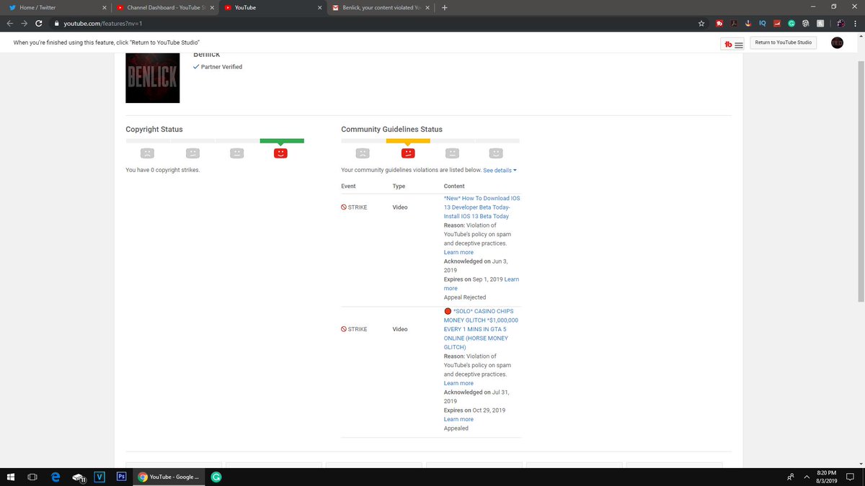Click Return to YouTube Studio button
This screenshot has width=865, height=486.
point(784,43)
